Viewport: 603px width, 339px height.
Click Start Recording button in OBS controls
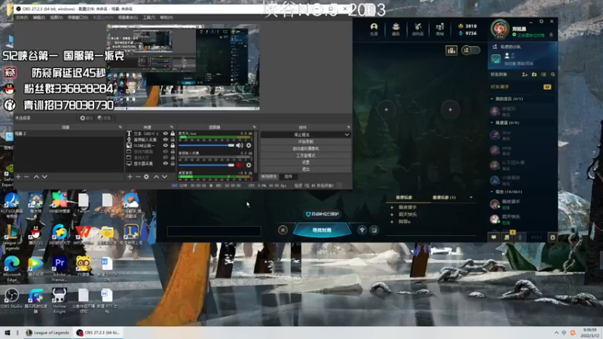(306, 142)
